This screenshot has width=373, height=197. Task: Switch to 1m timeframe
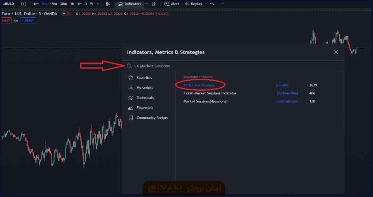pyautogui.click(x=36, y=4)
